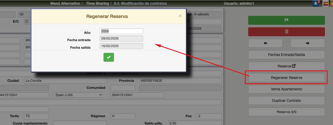The height and width of the screenshot is (125, 333).
Task: Open the Reserva external link button
Action: pyautogui.click(x=286, y=66)
